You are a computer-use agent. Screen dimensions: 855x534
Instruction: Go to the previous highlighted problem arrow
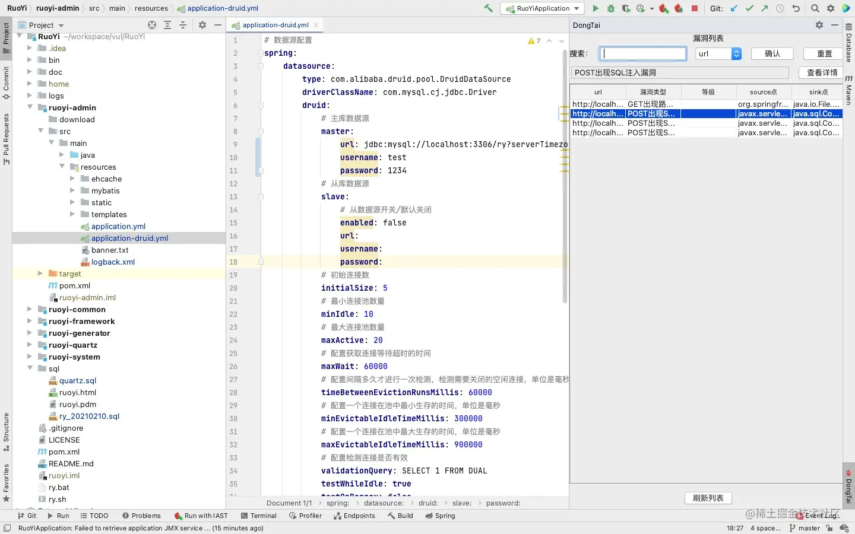tap(549, 41)
